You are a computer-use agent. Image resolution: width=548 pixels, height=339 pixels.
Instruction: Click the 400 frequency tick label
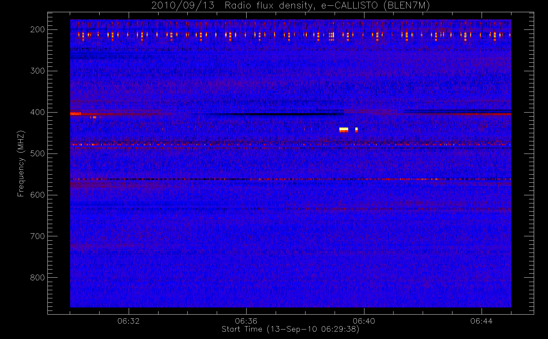tap(38, 112)
